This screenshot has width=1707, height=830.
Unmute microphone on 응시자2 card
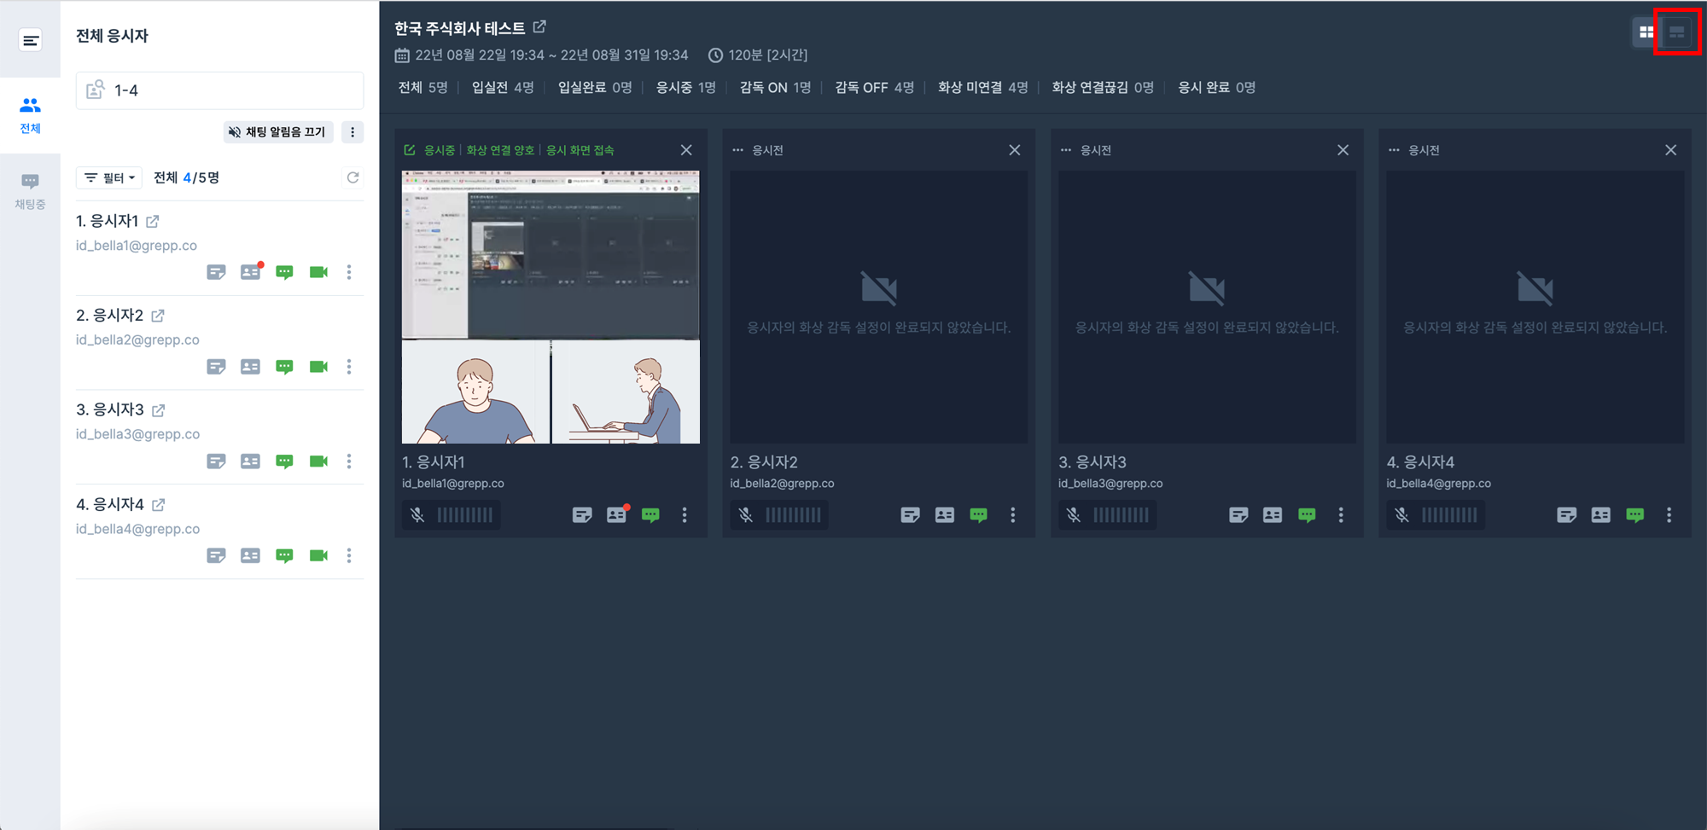pyautogui.click(x=745, y=515)
